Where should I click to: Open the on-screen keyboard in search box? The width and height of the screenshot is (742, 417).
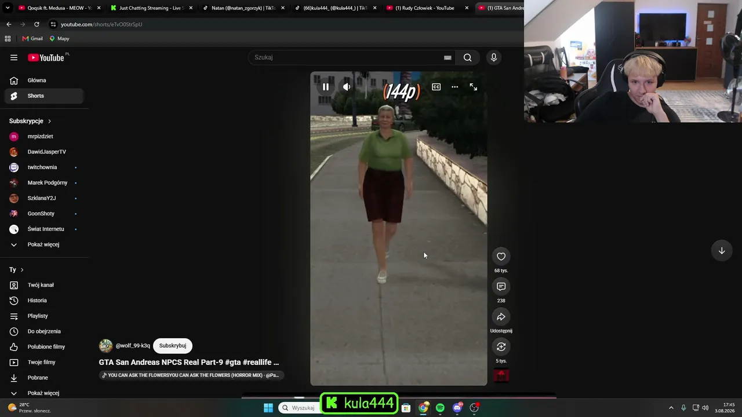coord(448,57)
